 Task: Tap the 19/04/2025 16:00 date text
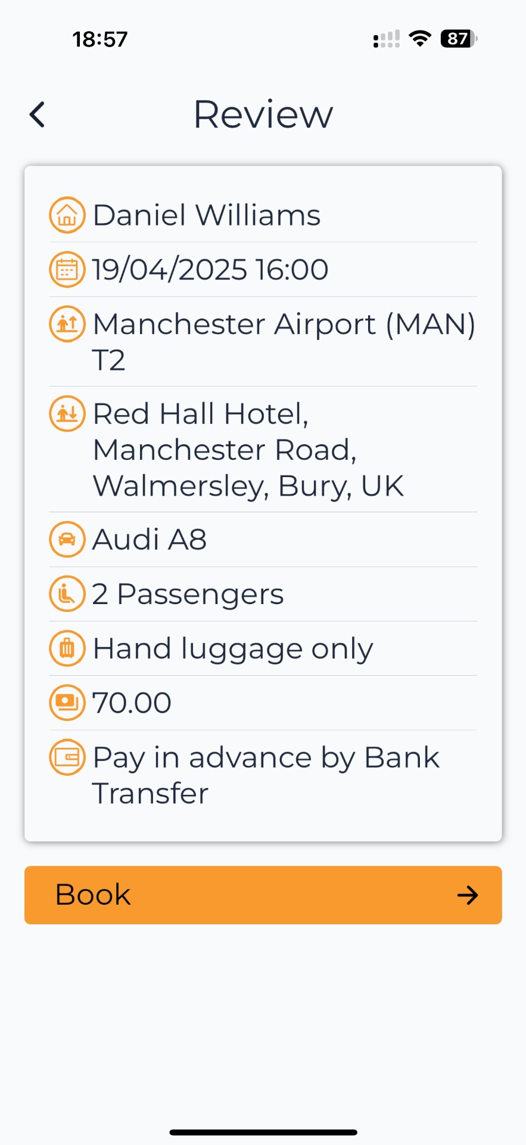[x=210, y=270]
